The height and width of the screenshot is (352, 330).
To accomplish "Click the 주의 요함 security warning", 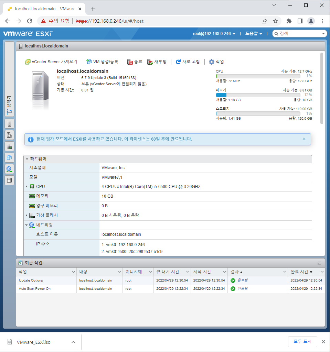I will (55, 21).
